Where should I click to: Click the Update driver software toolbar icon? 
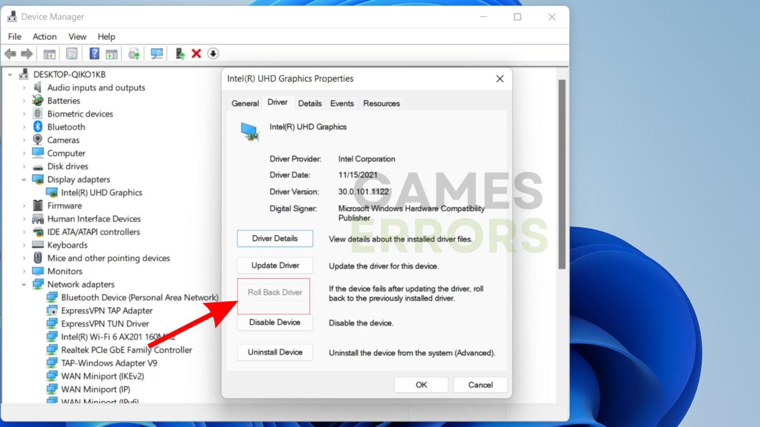(133, 53)
